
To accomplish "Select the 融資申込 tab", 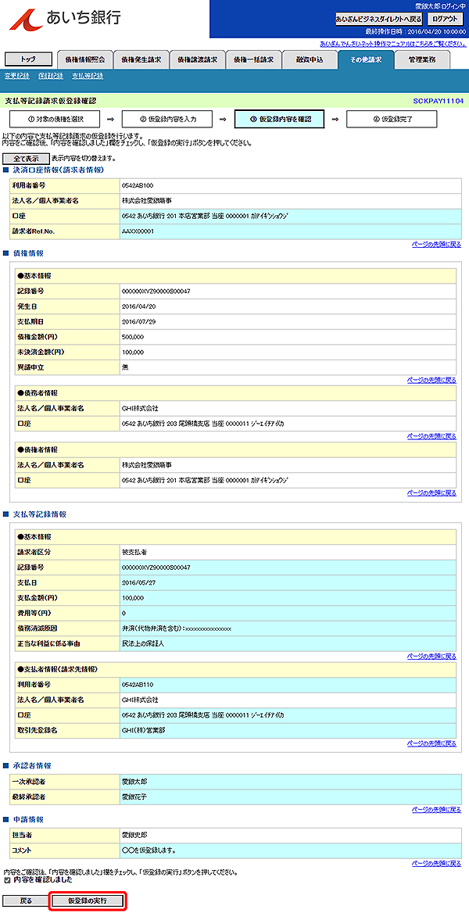I will 310,59.
